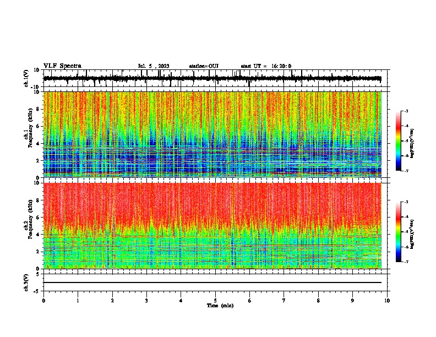Screen dimensions: 436x337
Task: Click time axis tick label "0"
Action: (x=43, y=301)
